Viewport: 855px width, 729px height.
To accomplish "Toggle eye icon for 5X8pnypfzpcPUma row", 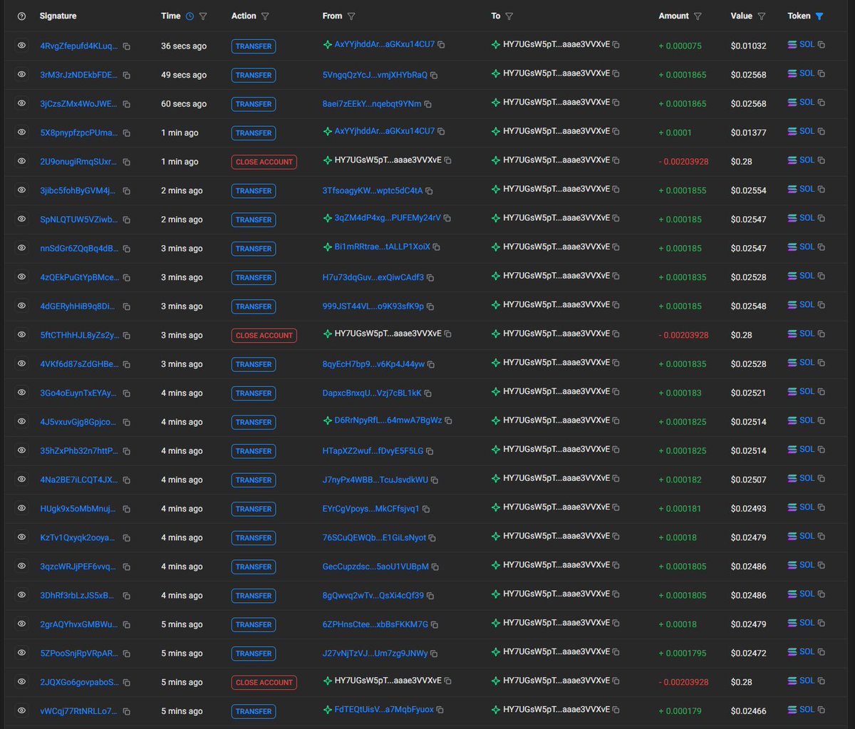I will (21, 133).
